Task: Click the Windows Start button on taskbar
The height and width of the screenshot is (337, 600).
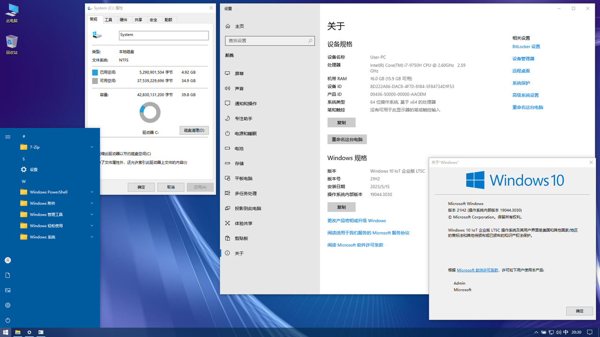Action: pyautogui.click(x=6, y=332)
